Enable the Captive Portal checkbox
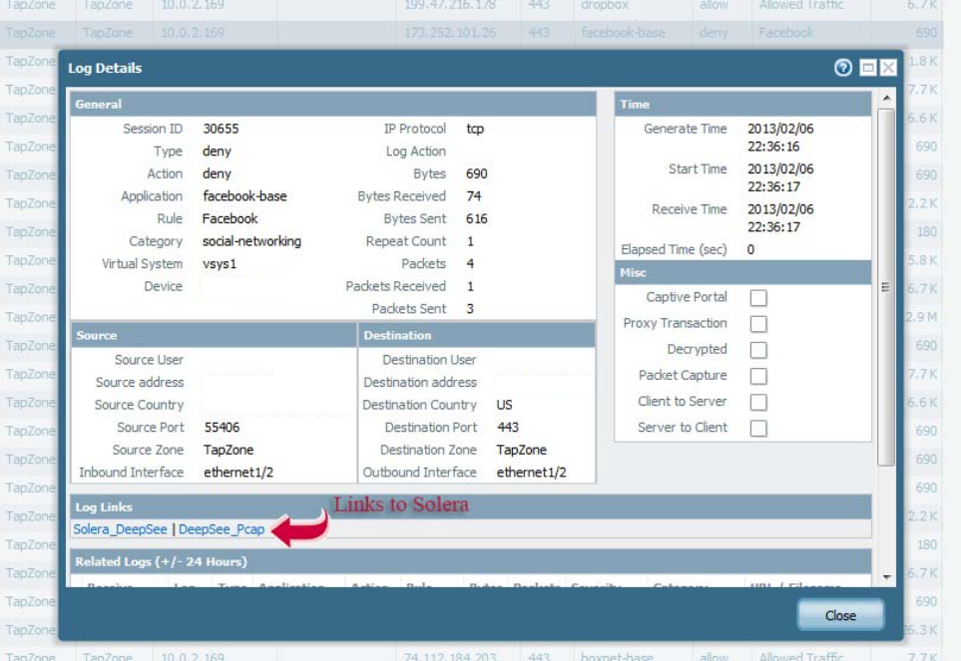The height and width of the screenshot is (661, 961). pos(758,298)
